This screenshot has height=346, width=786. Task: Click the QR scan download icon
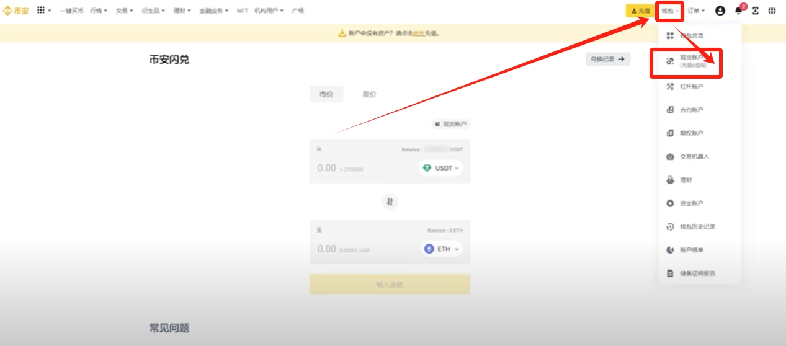click(755, 11)
